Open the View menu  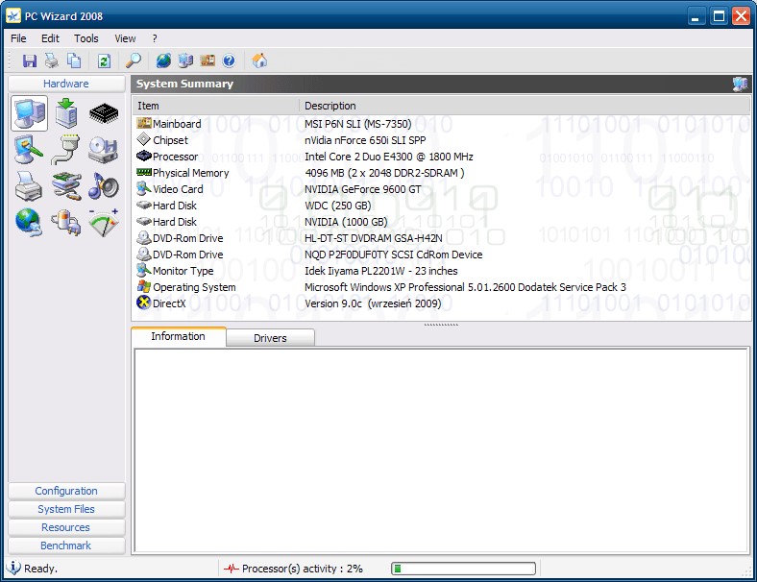pyautogui.click(x=125, y=38)
